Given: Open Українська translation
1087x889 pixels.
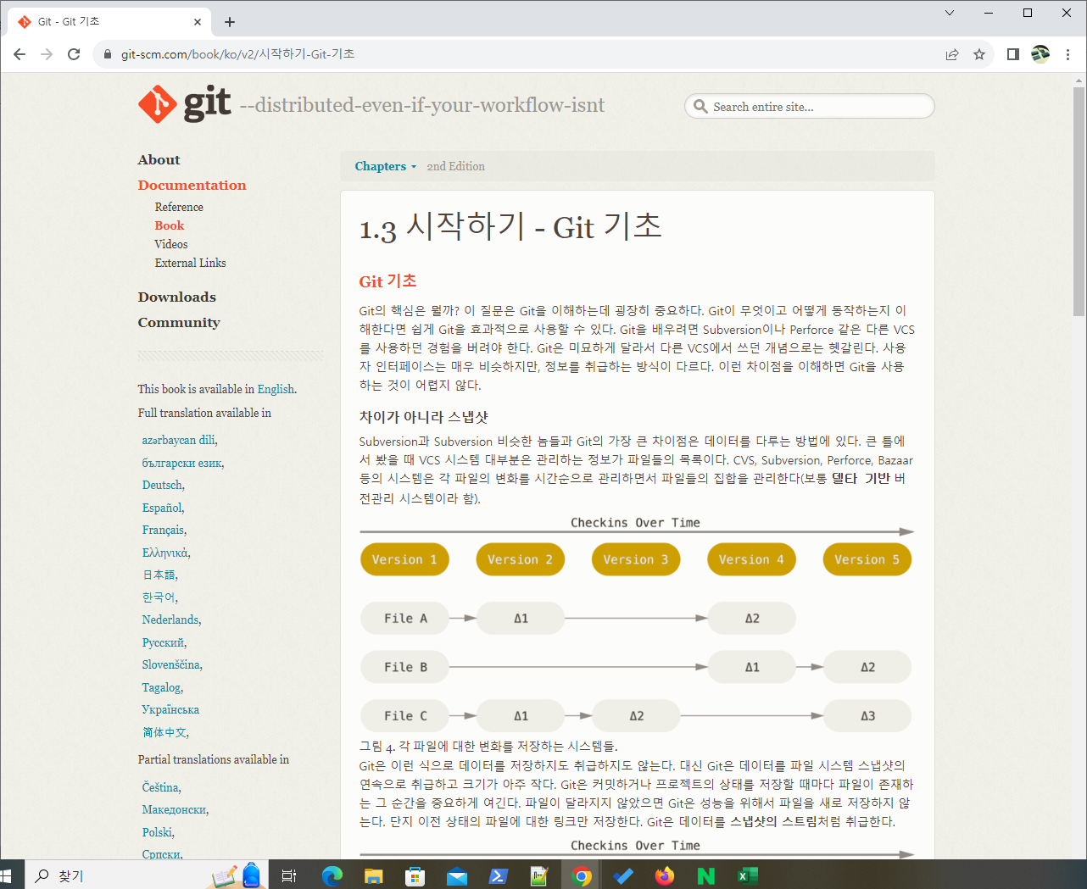Looking at the screenshot, I should click(170, 709).
